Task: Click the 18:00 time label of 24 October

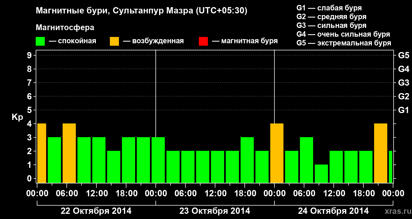Action: click(364, 194)
